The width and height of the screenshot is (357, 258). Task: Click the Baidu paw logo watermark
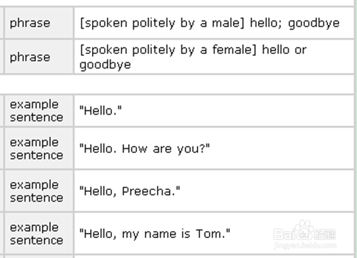pos(304,230)
